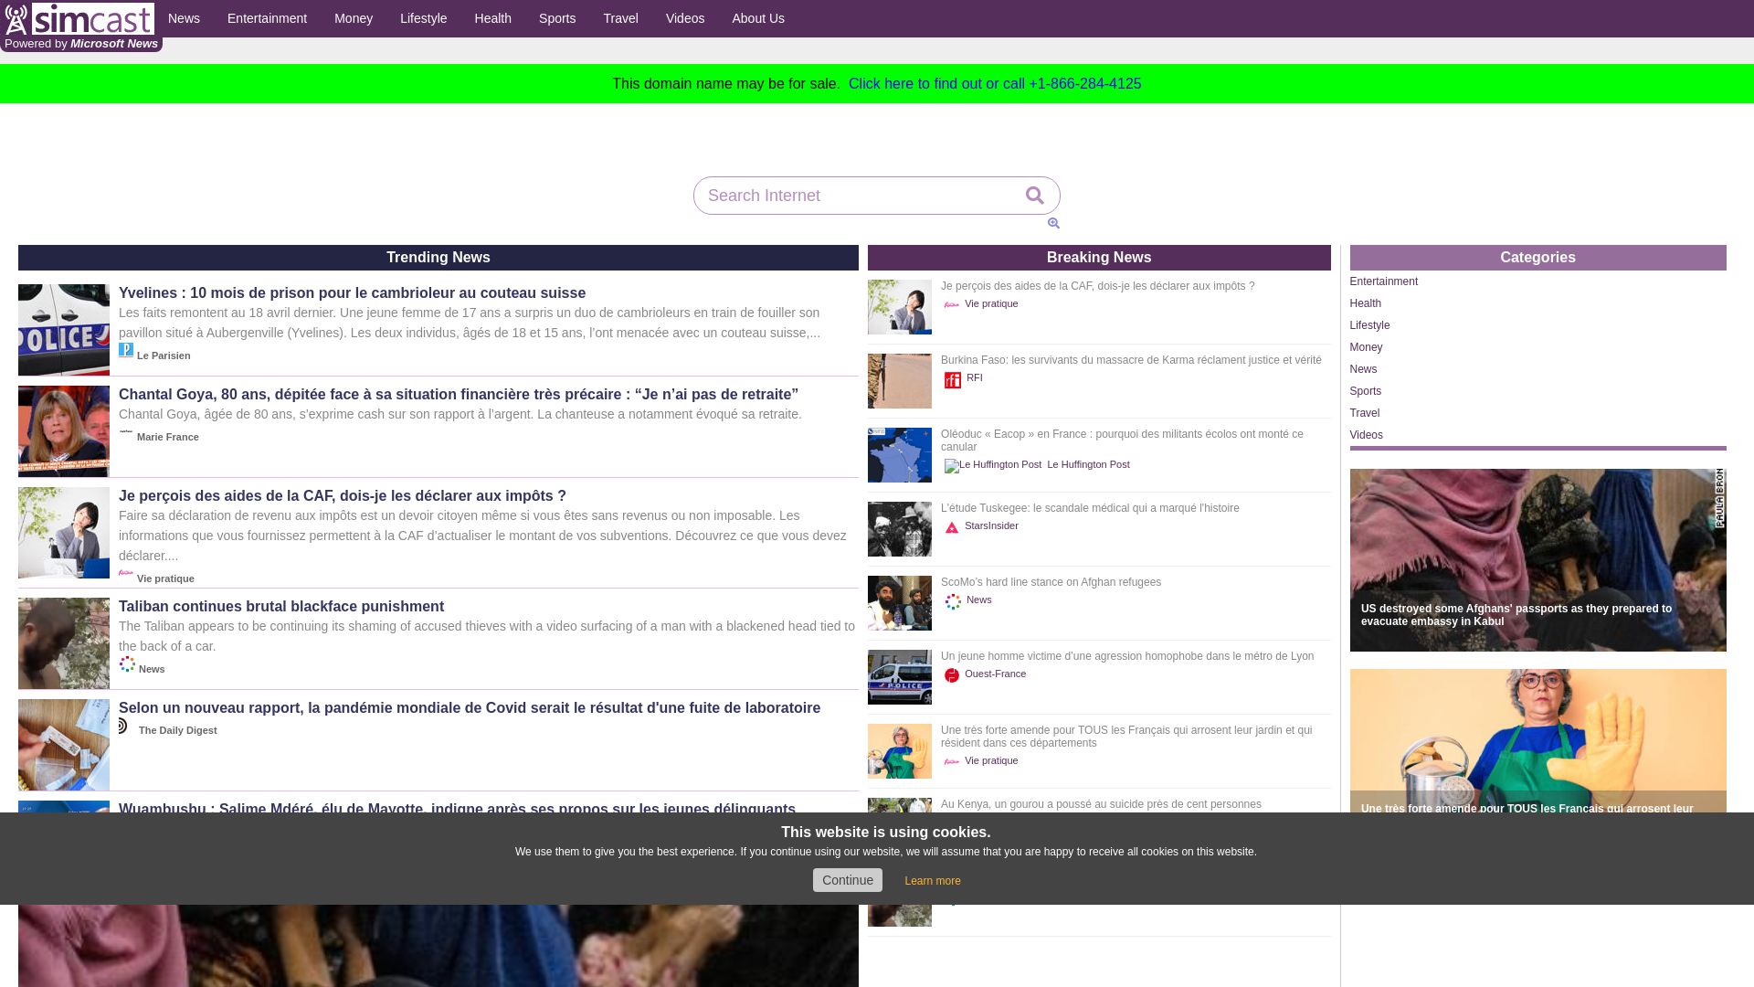Open Afghans' passports featured image card
Image resolution: width=1754 pixels, height=987 pixels.
point(1537,560)
